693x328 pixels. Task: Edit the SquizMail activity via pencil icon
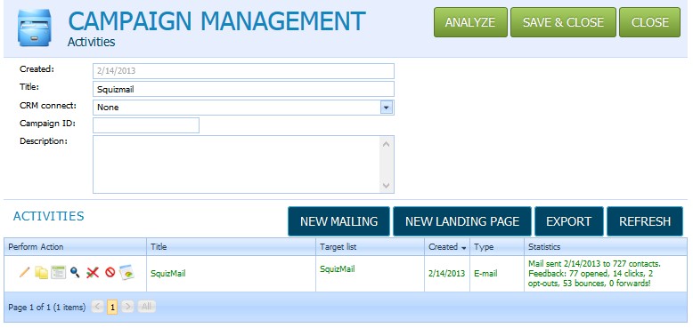pyautogui.click(x=25, y=272)
